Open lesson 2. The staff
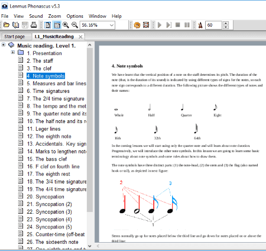The image size is (266, 251). click(40, 61)
